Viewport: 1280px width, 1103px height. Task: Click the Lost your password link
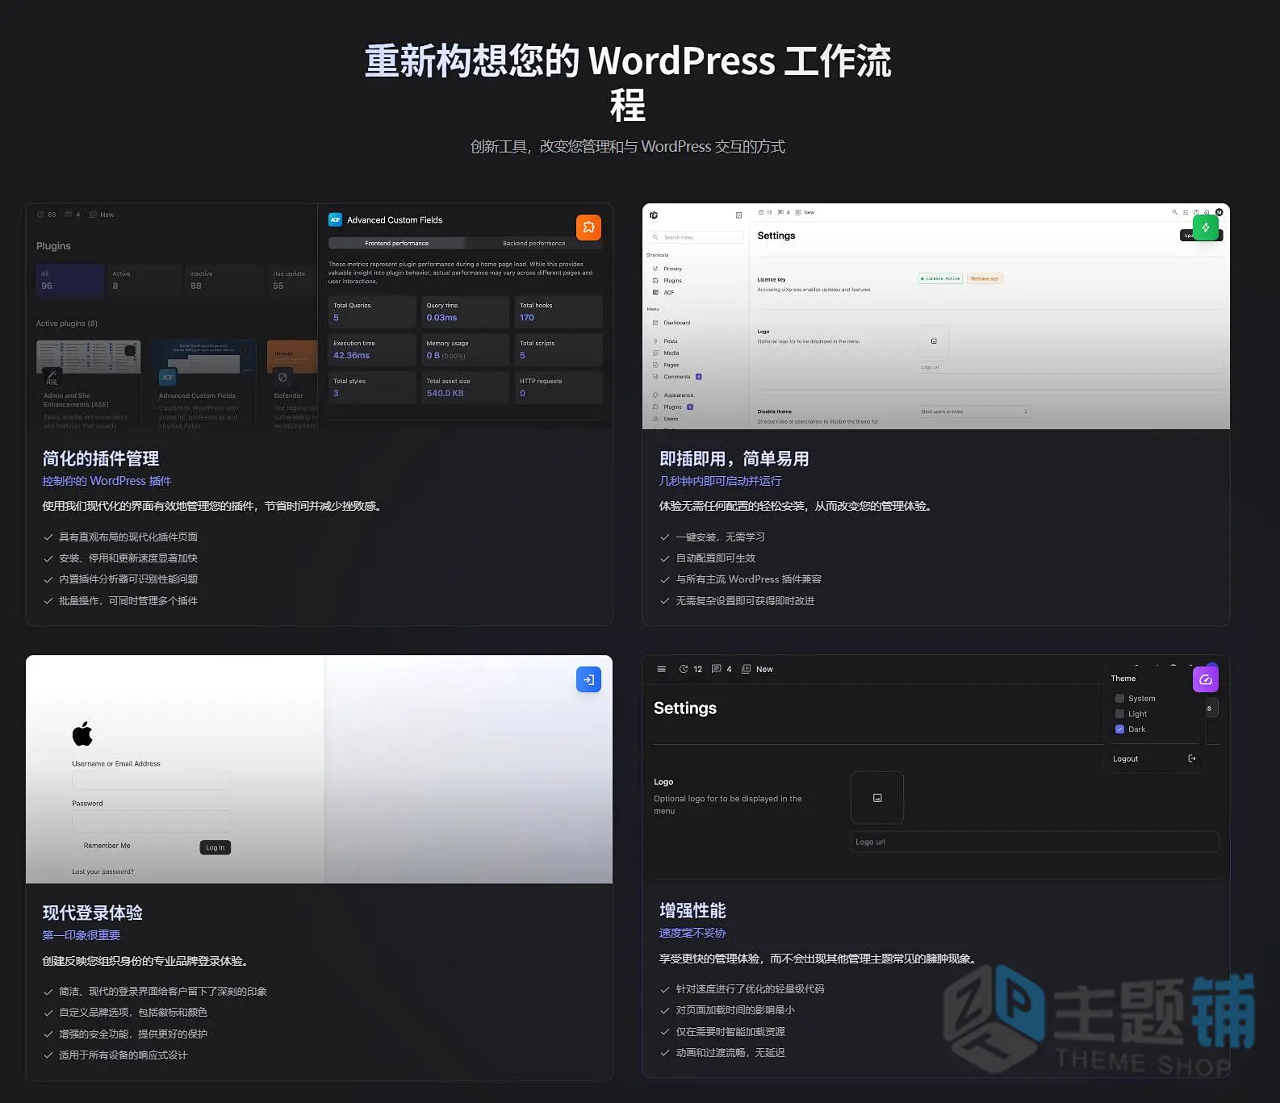(102, 871)
